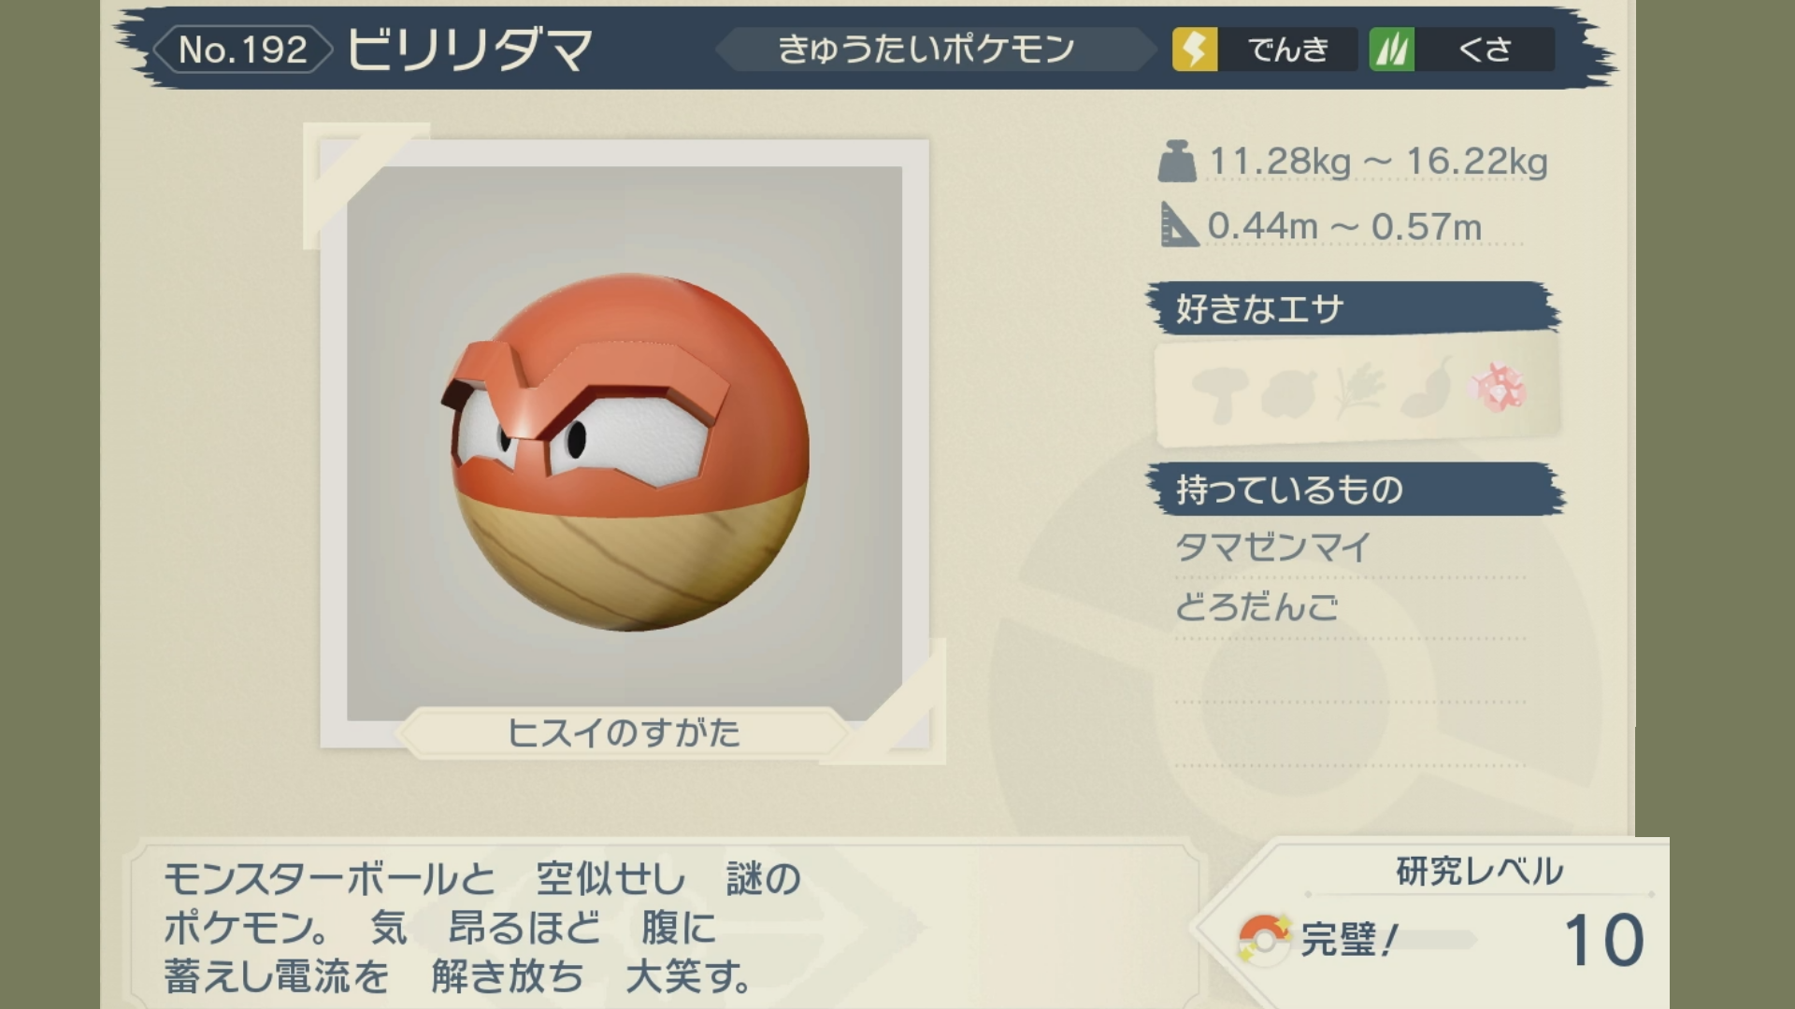This screenshot has width=1795, height=1009.
Task: Click the 完璧! research progress bar
Action: (x=1388, y=939)
